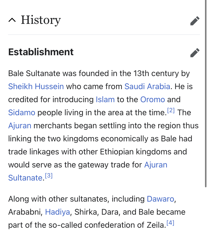This screenshot has width=208, height=236.
Task: Open the Sheikh Hussein link
Action: (x=36, y=87)
